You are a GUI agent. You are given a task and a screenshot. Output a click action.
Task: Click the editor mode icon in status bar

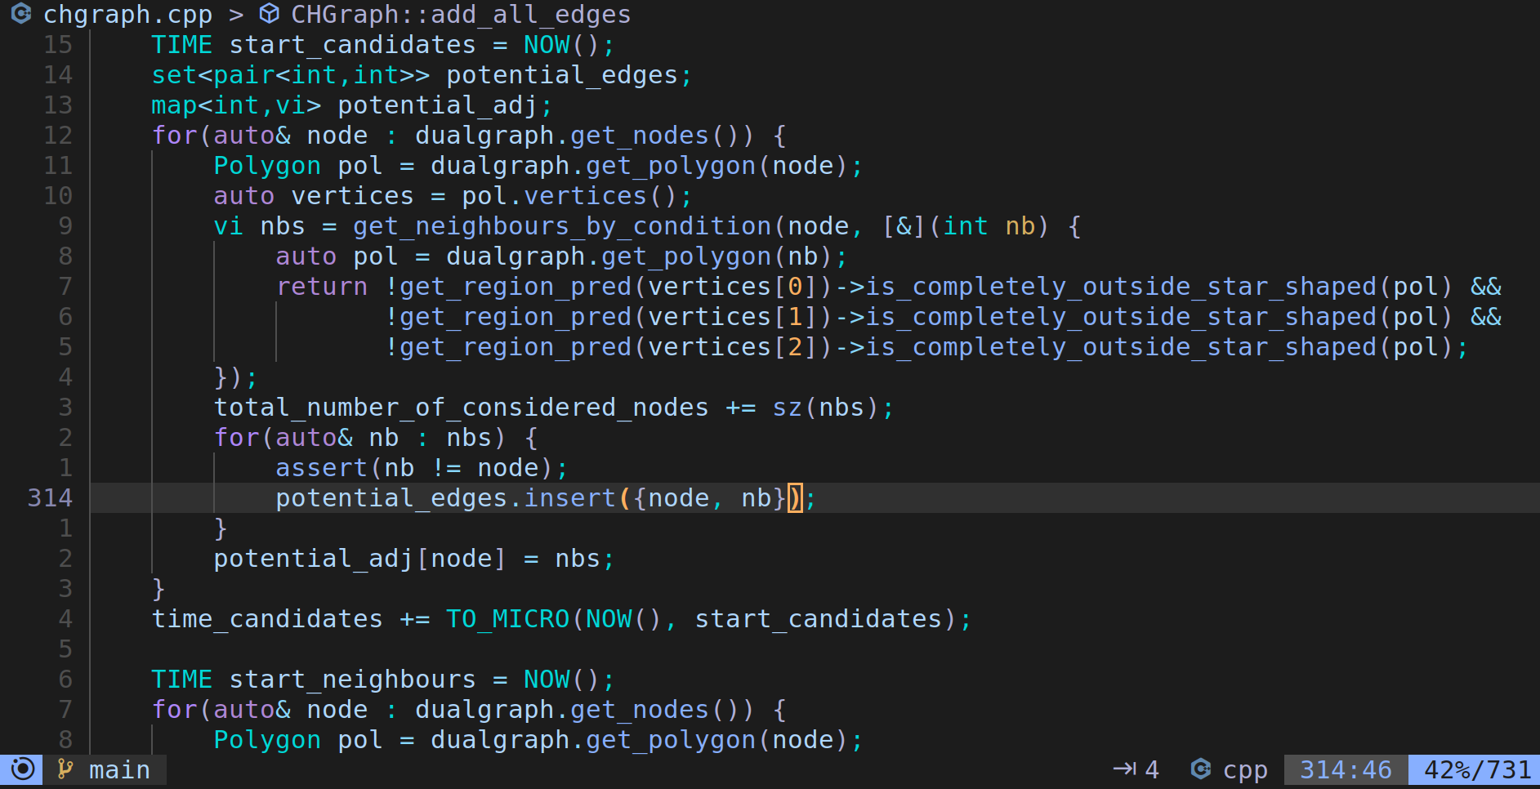coord(23,769)
